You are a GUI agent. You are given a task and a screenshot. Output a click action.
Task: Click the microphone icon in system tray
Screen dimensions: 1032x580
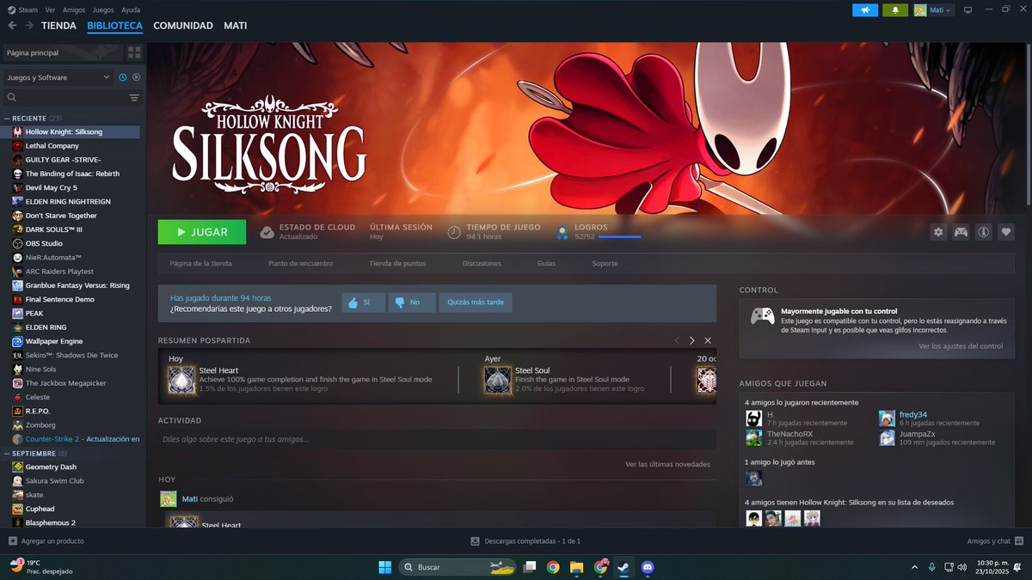931,567
